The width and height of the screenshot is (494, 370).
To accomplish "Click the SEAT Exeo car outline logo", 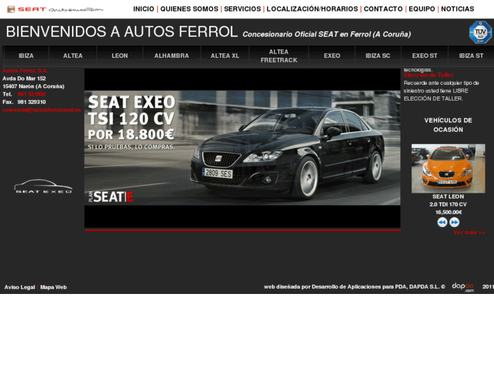I will tap(43, 186).
